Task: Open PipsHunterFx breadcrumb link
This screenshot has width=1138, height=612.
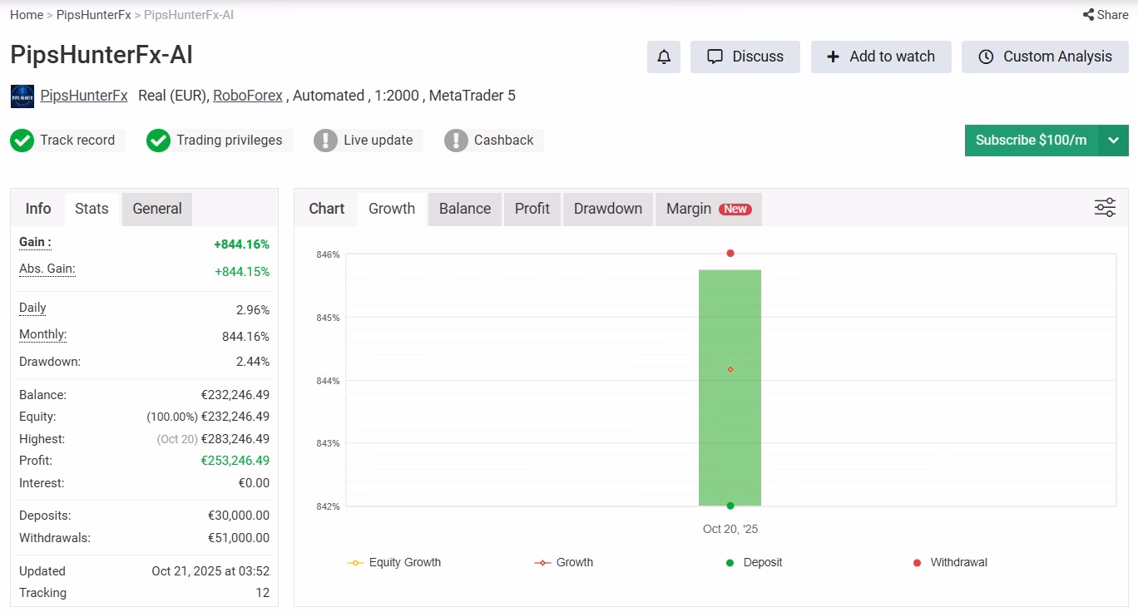Action: pyautogui.click(x=94, y=15)
